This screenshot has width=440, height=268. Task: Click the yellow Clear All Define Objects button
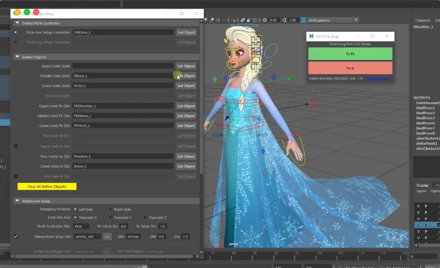click(47, 186)
